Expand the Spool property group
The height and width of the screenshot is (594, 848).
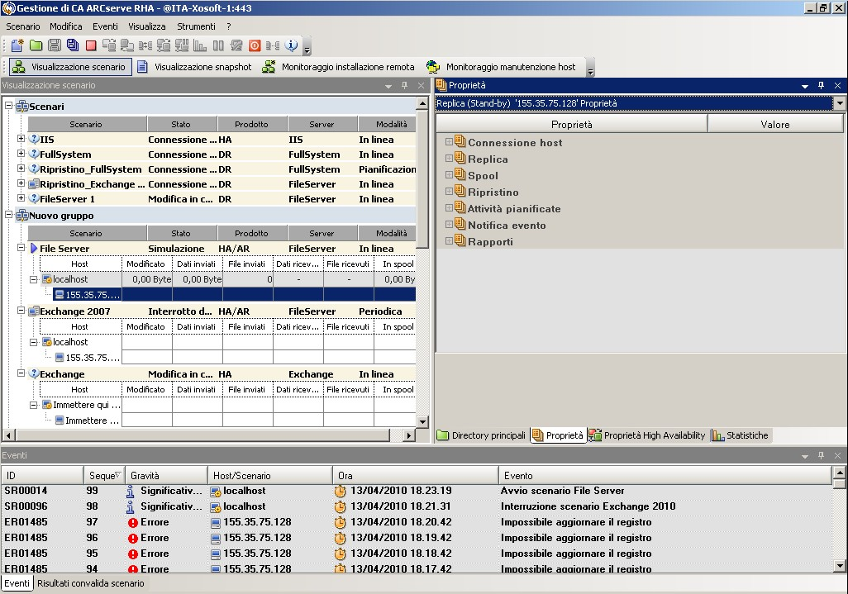450,175
